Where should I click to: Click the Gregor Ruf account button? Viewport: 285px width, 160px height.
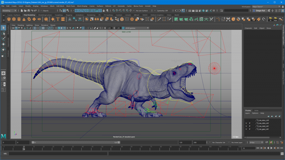259,11
